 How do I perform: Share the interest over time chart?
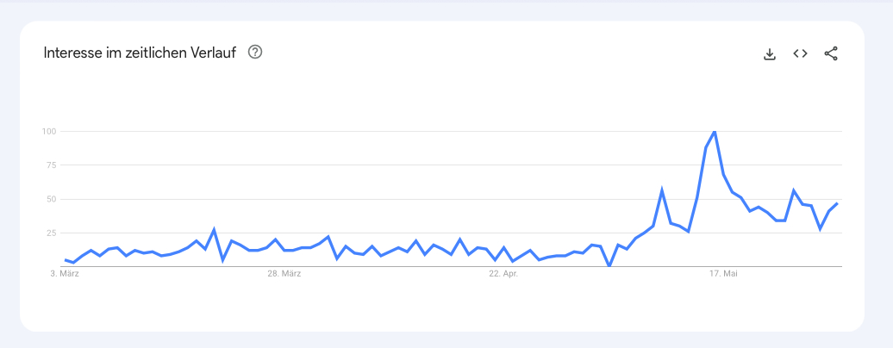click(831, 54)
